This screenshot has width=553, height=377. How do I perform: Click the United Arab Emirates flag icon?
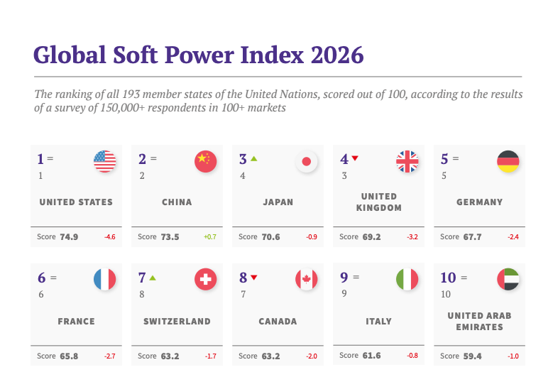click(x=508, y=279)
